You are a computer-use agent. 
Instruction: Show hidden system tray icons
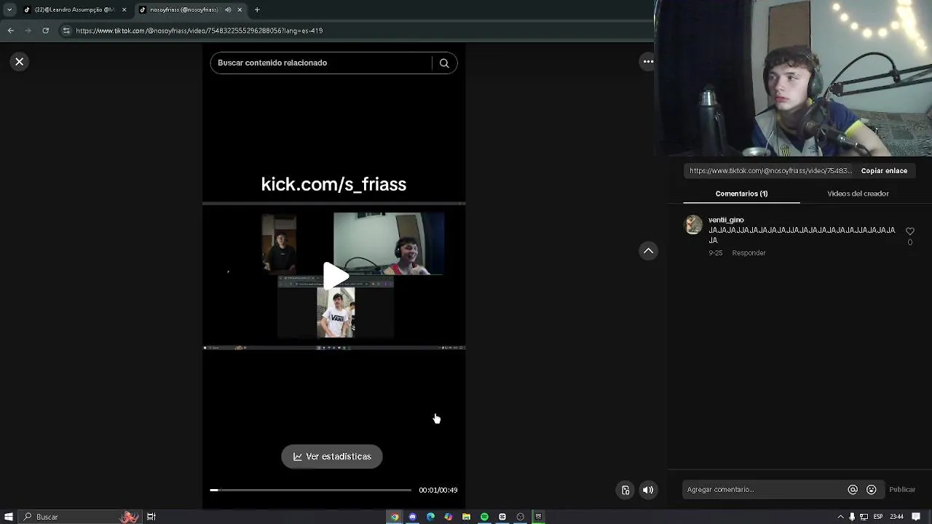tap(841, 517)
